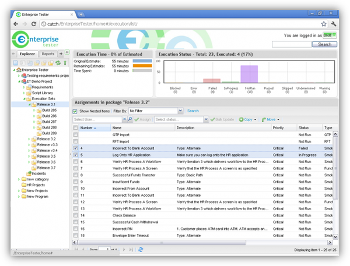
Task: Select the Enterprise Tester home node in tree
Action: click(35, 70)
